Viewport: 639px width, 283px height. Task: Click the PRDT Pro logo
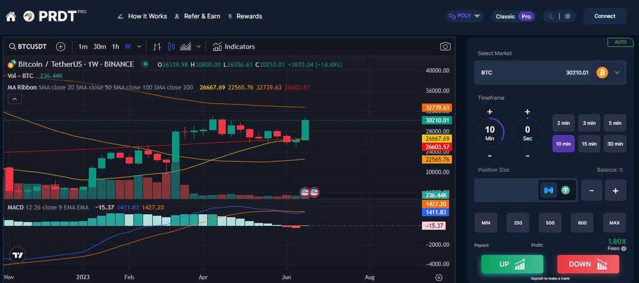pos(54,16)
